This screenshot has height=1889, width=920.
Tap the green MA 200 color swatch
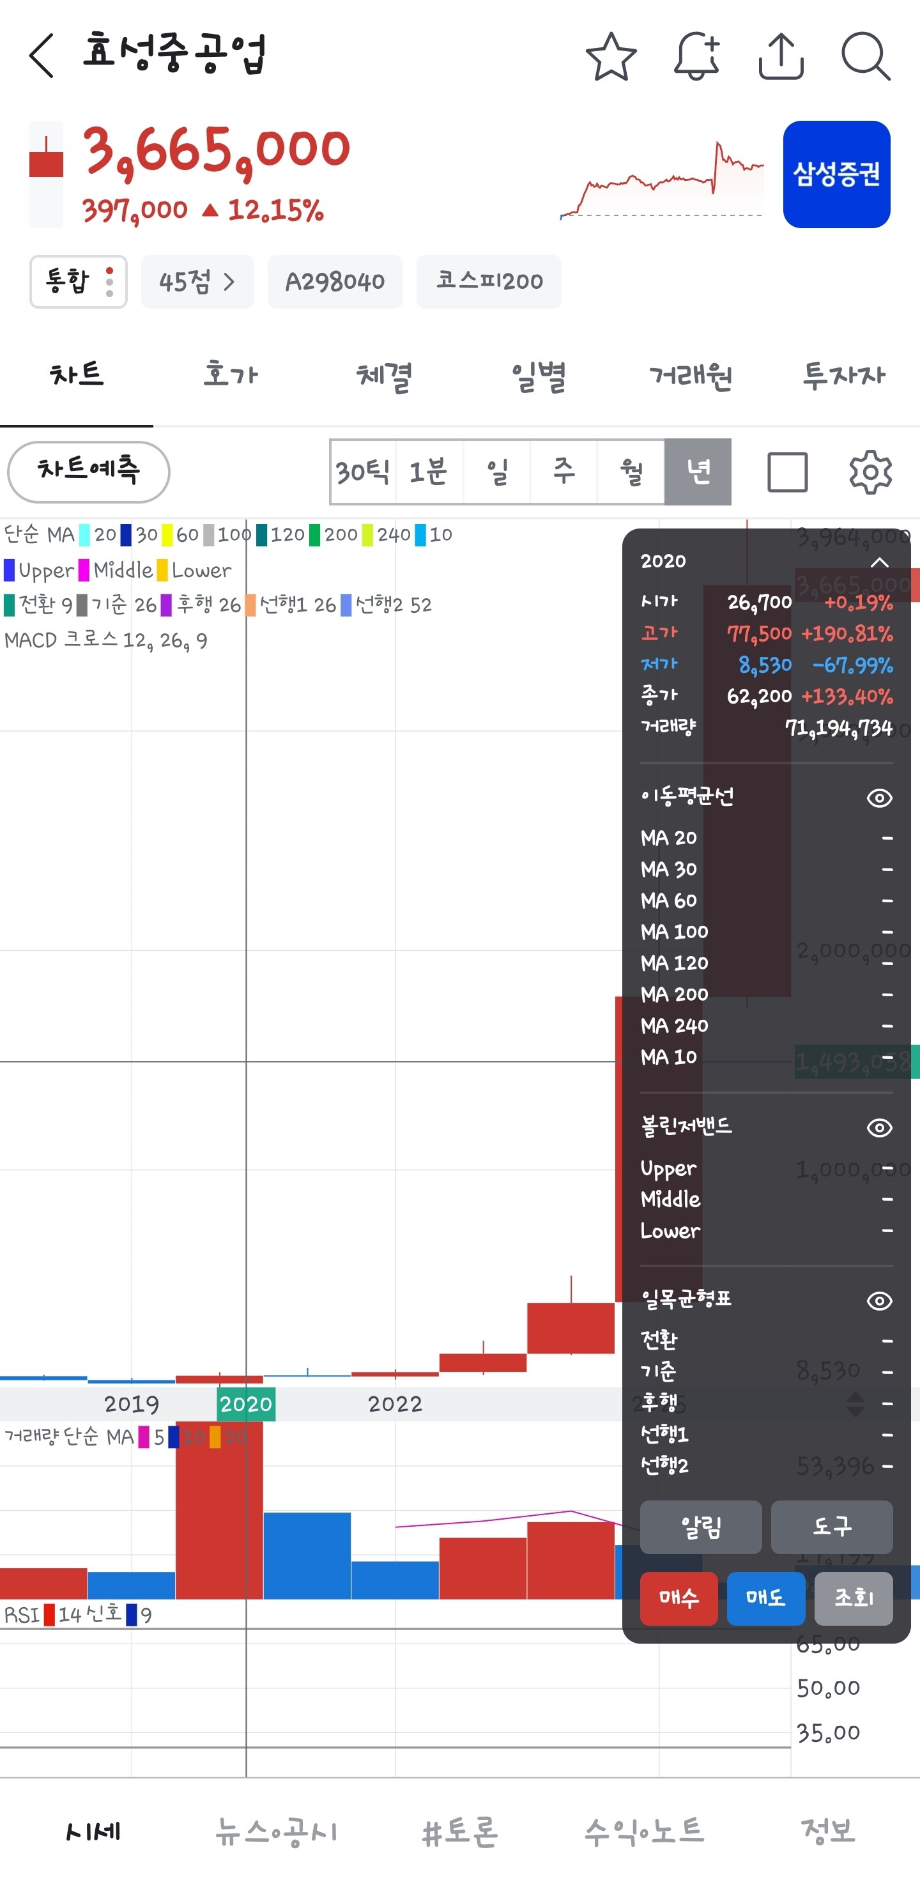(x=314, y=535)
